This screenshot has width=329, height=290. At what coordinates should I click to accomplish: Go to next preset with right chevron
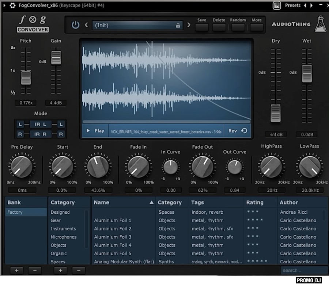(x=189, y=25)
